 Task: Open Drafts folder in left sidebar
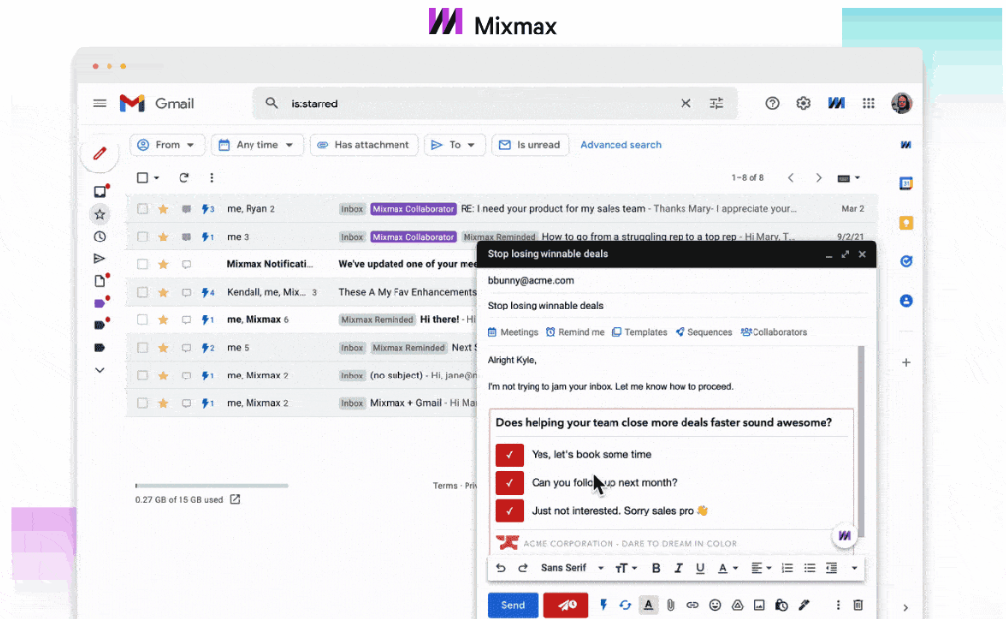pyautogui.click(x=100, y=281)
